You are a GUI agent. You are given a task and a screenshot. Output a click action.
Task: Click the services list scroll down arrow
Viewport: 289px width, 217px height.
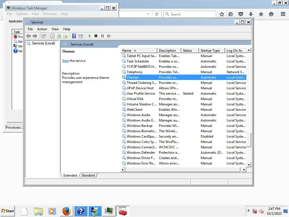click(x=249, y=165)
